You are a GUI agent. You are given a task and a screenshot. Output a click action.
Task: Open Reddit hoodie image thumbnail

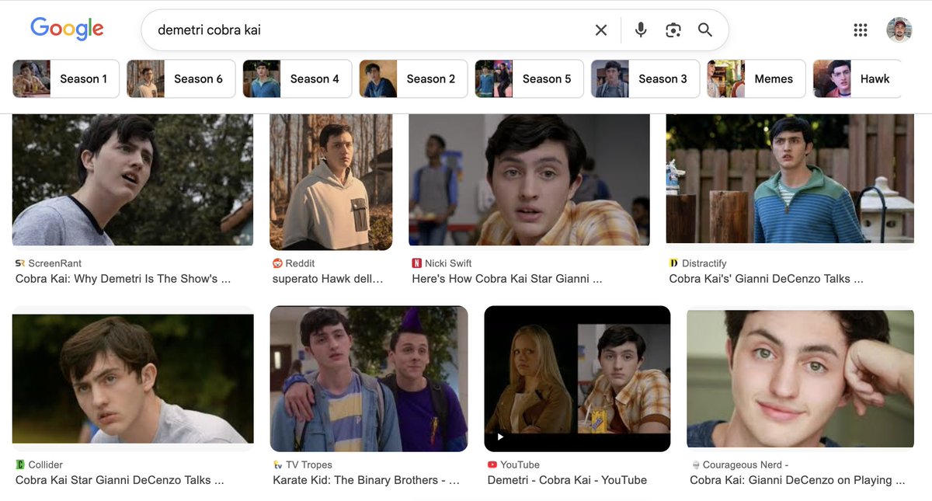[x=331, y=182]
